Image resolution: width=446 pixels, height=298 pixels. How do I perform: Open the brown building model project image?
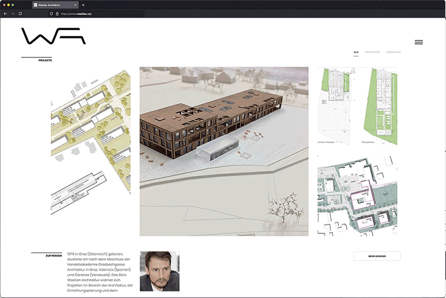[224, 151]
